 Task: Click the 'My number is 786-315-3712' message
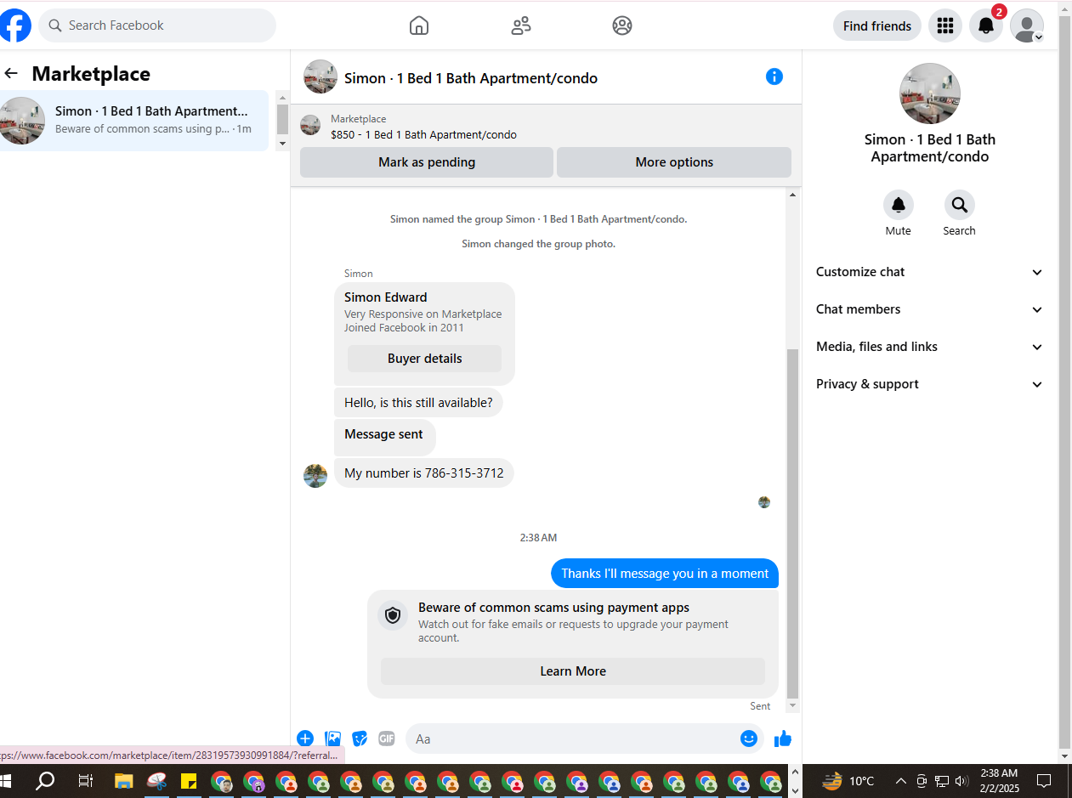tap(424, 473)
